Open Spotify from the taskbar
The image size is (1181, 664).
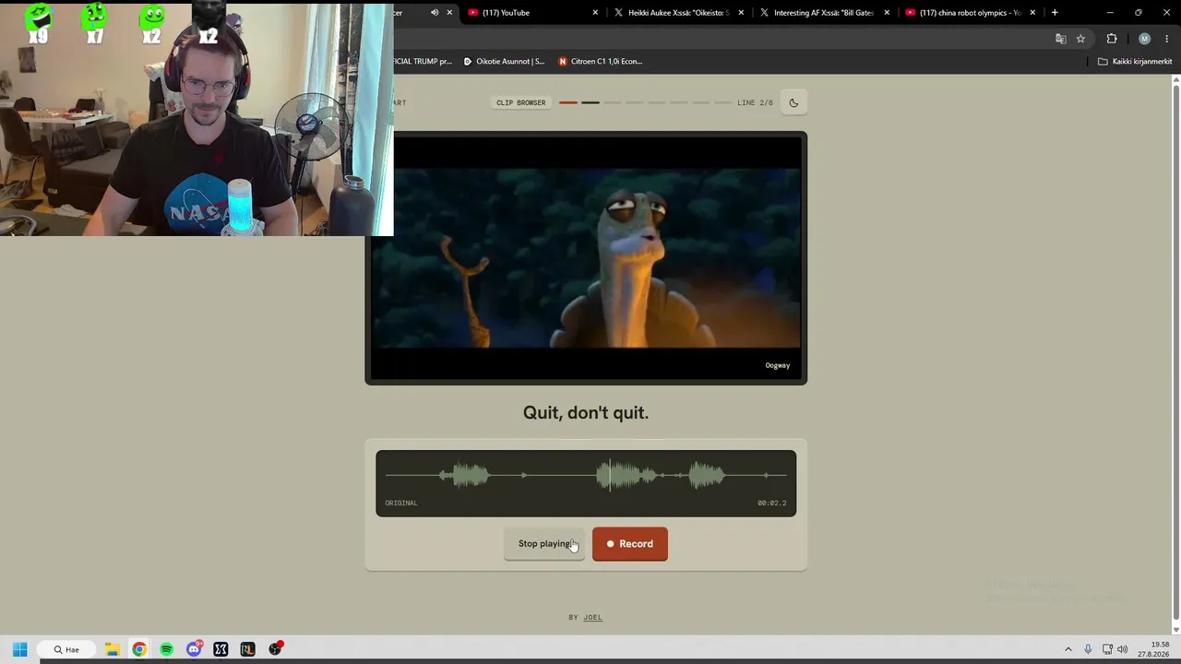click(x=166, y=649)
